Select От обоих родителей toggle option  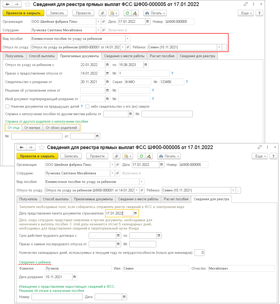(61, 128)
